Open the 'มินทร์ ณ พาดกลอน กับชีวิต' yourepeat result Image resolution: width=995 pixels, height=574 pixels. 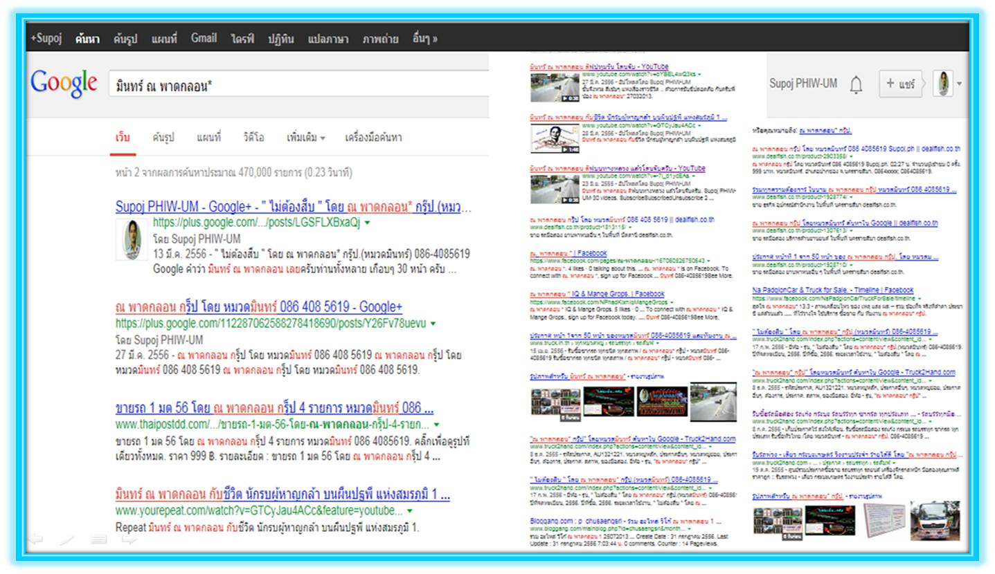point(283,495)
